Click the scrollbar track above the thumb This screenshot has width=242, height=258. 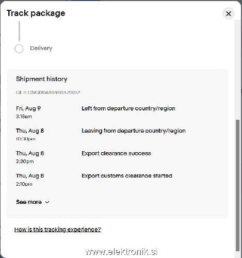click(237, 69)
